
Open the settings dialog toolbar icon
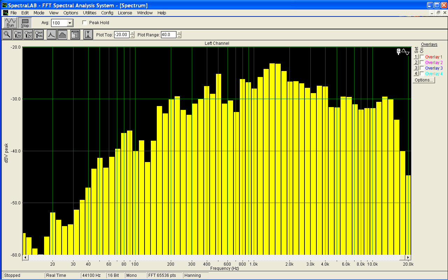coord(75,35)
